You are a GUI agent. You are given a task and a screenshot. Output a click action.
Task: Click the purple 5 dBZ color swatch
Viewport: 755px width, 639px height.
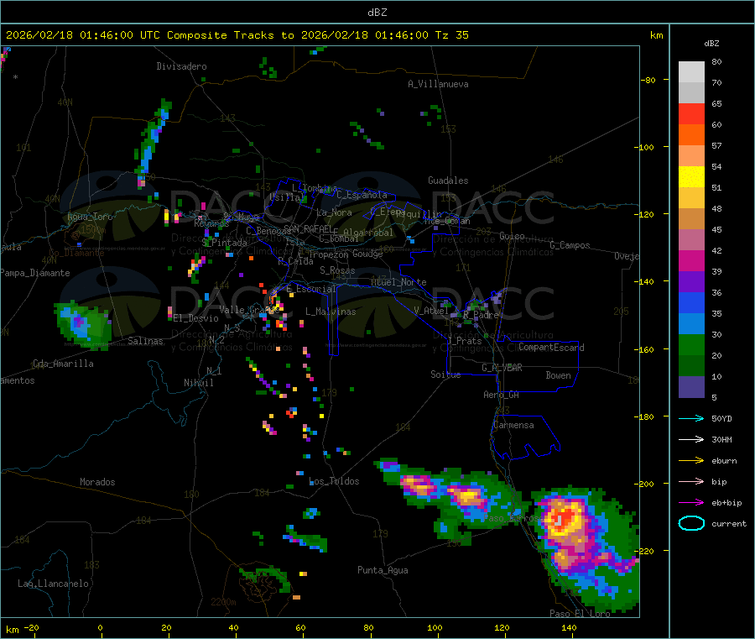(691, 387)
